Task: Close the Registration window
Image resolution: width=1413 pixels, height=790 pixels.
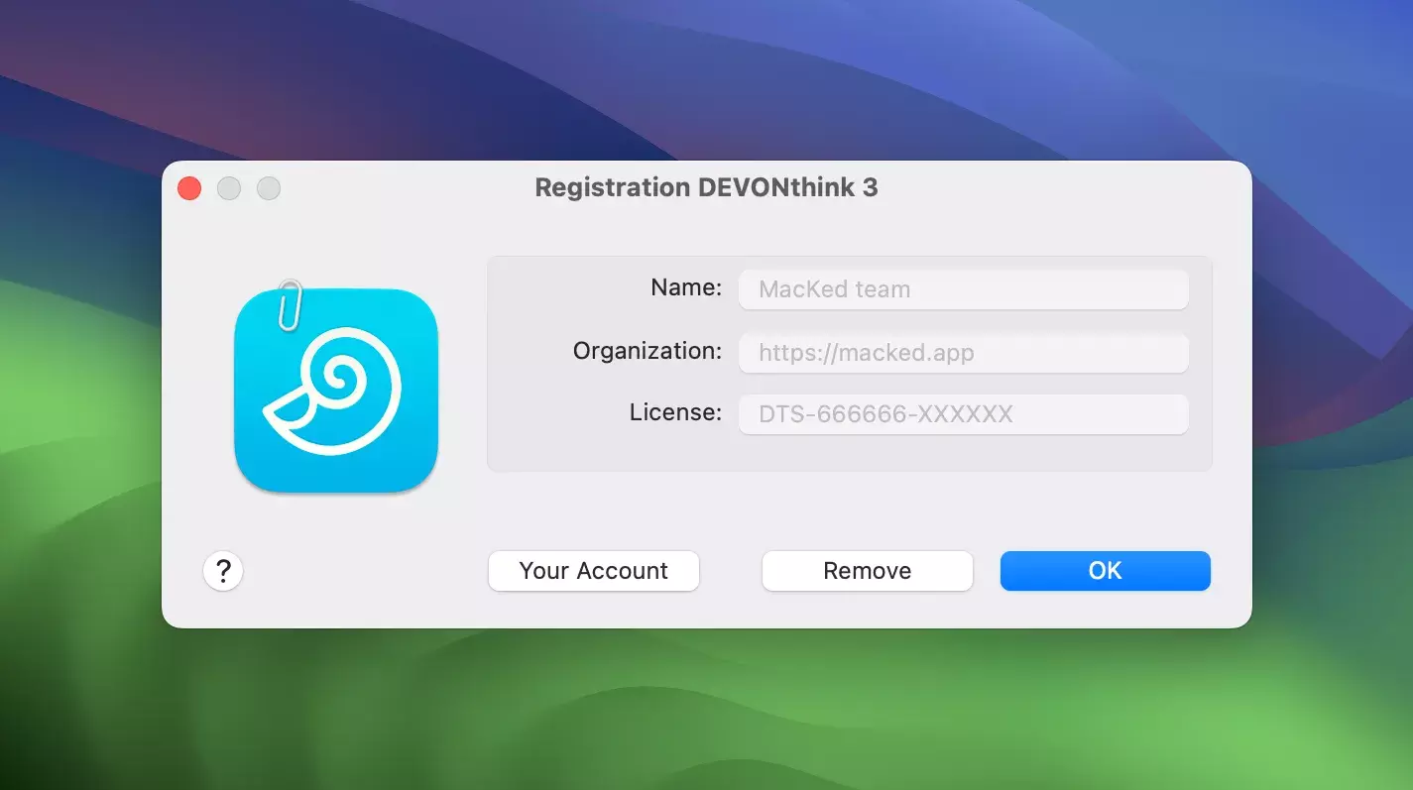Action: [189, 188]
